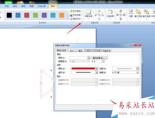This screenshot has height=118, width=155.
Task: Open the 位置 position button
Action: click(131, 14)
